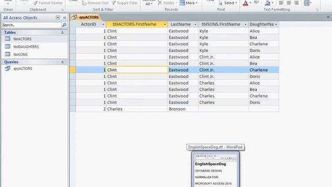Collapse the Queries group
Image resolution: width=332 pixels, height=187 pixels.
[62, 62]
